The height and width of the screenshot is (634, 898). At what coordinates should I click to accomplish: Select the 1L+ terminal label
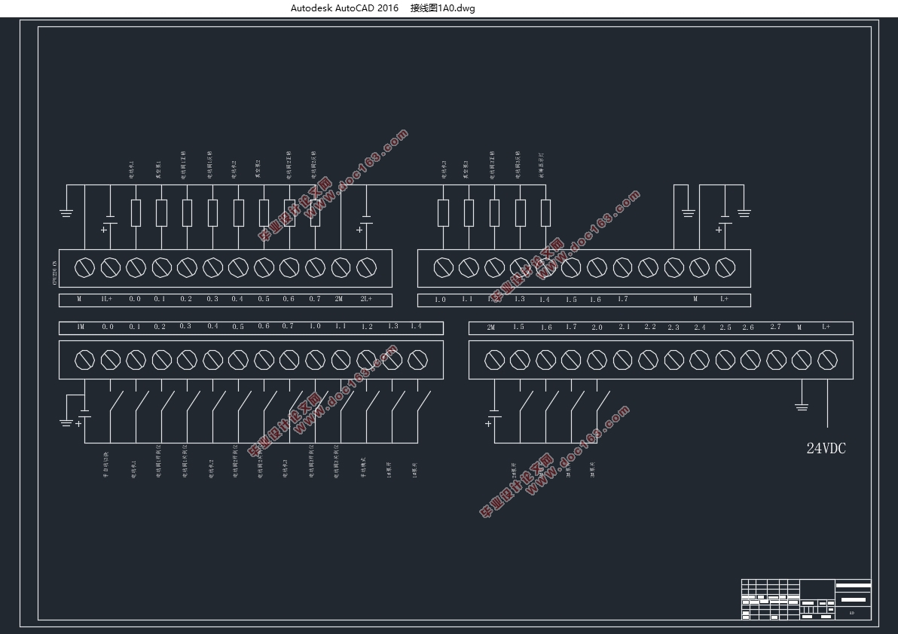coord(106,299)
